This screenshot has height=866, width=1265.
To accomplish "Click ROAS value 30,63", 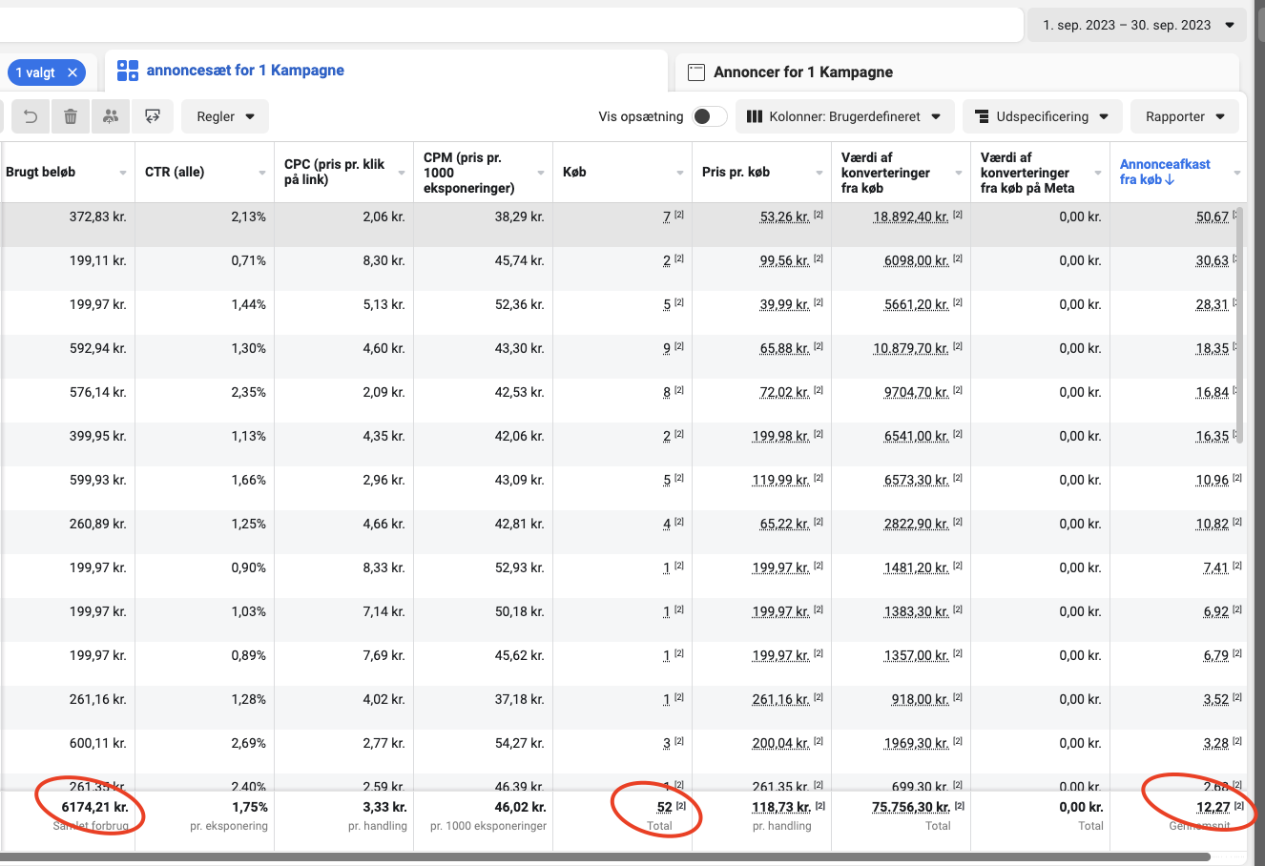I will click(x=1213, y=260).
